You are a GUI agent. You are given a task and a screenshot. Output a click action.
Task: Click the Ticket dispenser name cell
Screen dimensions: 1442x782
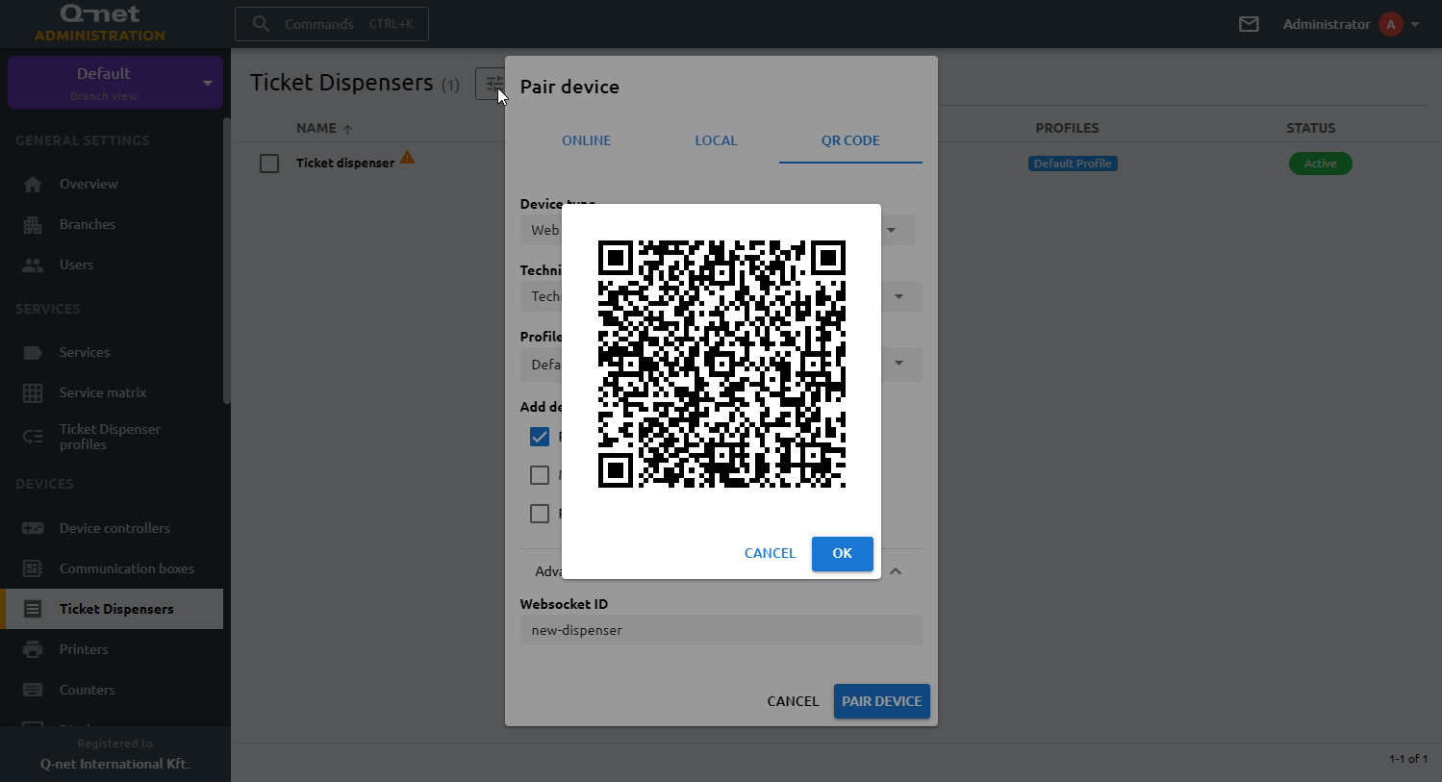(345, 164)
